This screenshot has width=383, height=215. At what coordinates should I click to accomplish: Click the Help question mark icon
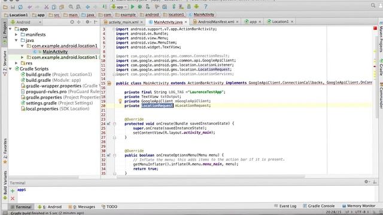pyautogui.click(x=206, y=7)
